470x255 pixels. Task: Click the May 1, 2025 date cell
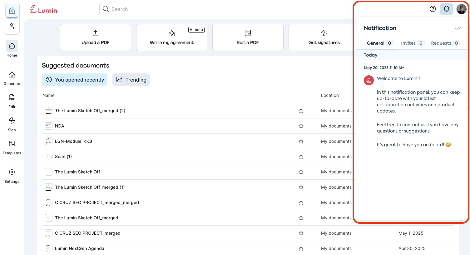pos(411,233)
